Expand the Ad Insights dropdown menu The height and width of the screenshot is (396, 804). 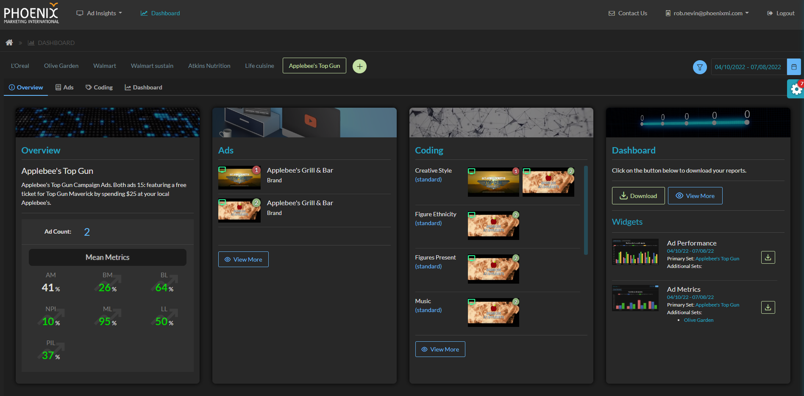(99, 13)
